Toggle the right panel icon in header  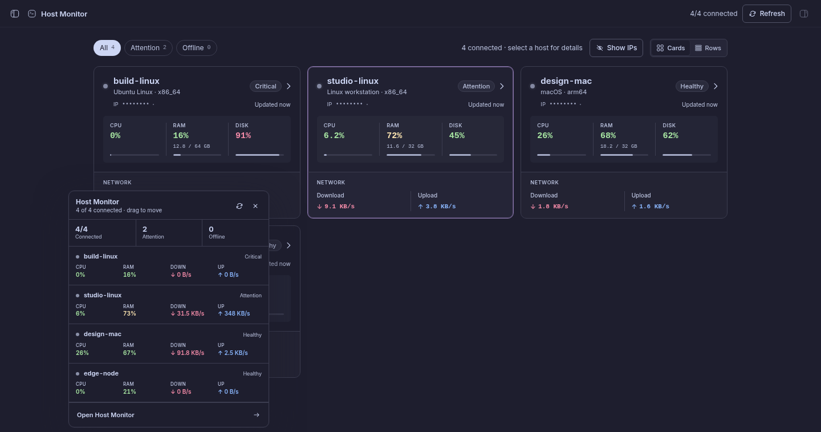(804, 14)
